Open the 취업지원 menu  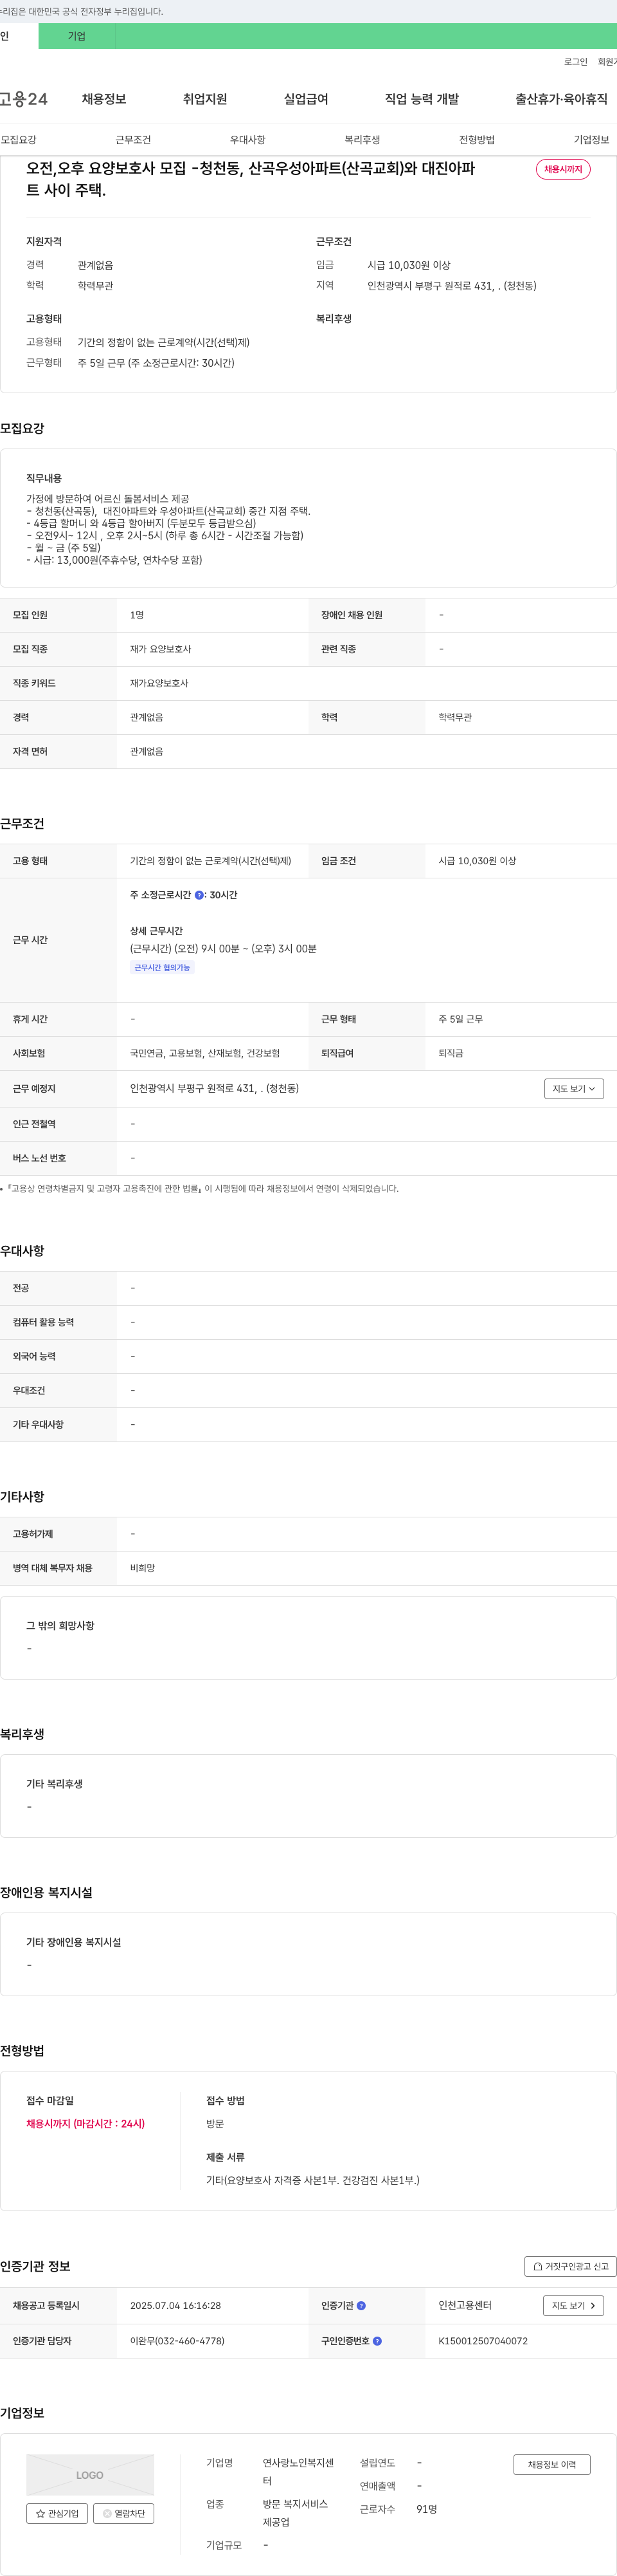coord(204,99)
